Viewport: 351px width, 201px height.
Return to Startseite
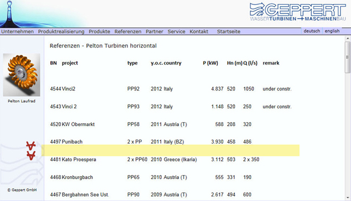pyautogui.click(x=228, y=31)
